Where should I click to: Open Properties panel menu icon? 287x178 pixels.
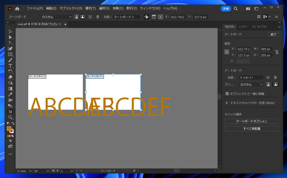click(279, 27)
